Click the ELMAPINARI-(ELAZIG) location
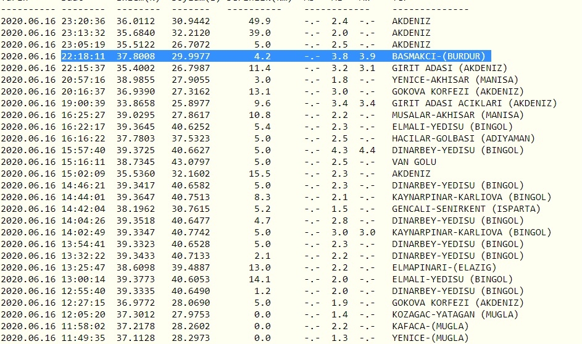Viewport: 582px width, 344px height. tap(444, 267)
